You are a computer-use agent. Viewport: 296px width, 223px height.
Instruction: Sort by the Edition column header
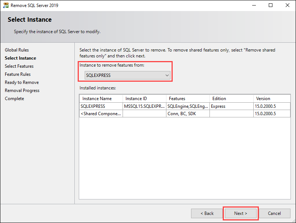click(x=232, y=99)
